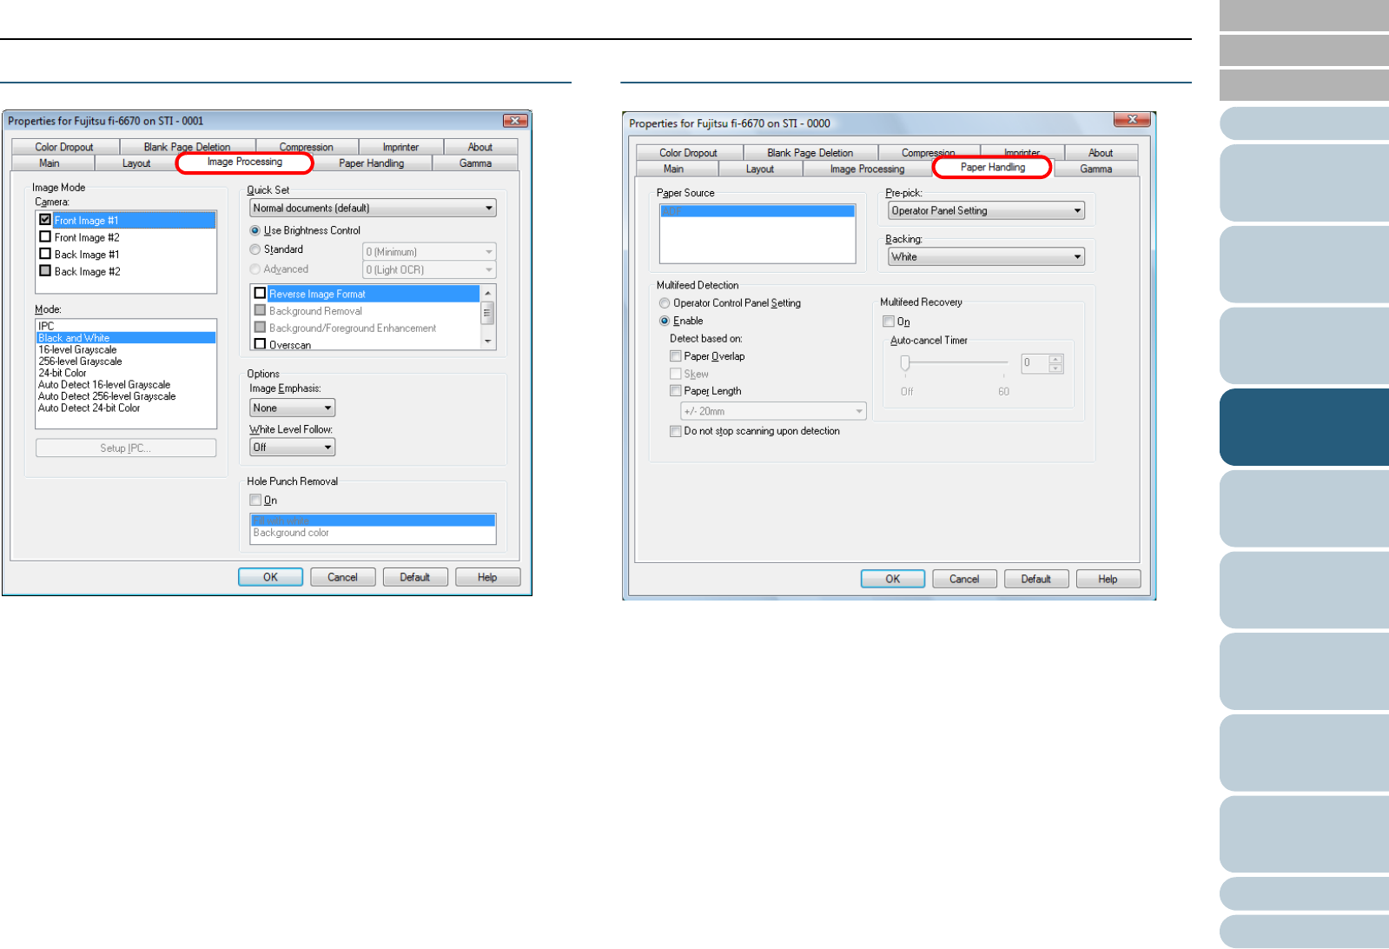Viewport: 1389px width, 949px height.
Task: Uncheck Front Image #1 camera checkbox
Action: (x=45, y=220)
